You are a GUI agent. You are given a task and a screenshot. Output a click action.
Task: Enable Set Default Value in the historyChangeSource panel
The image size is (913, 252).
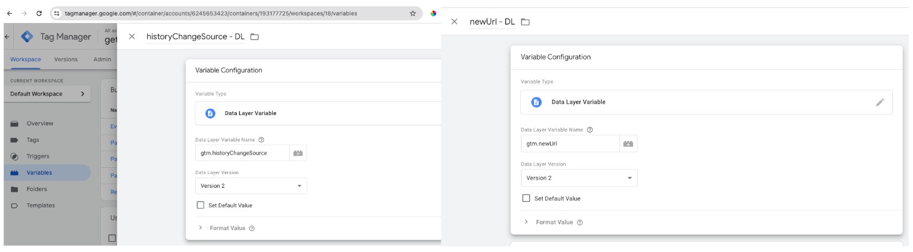pos(200,205)
